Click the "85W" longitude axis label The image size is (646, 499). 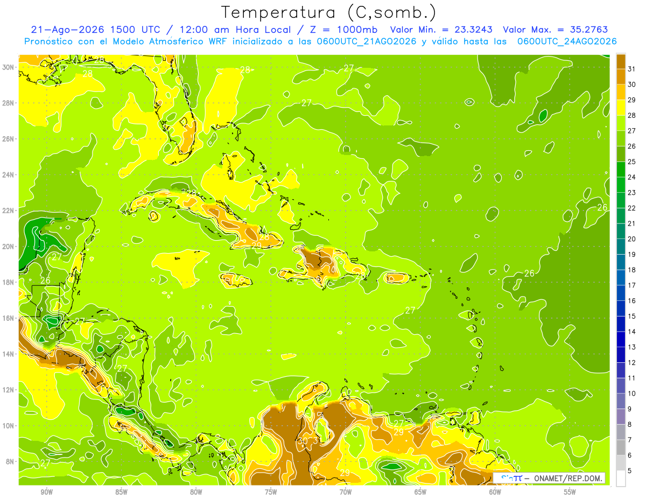pos(121,491)
